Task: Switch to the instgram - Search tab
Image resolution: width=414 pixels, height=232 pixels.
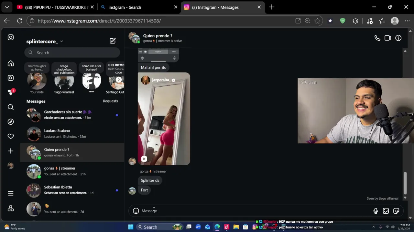Action: [x=139, y=7]
